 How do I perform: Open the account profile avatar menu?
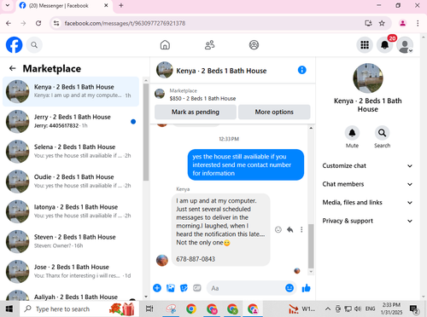[x=405, y=45]
